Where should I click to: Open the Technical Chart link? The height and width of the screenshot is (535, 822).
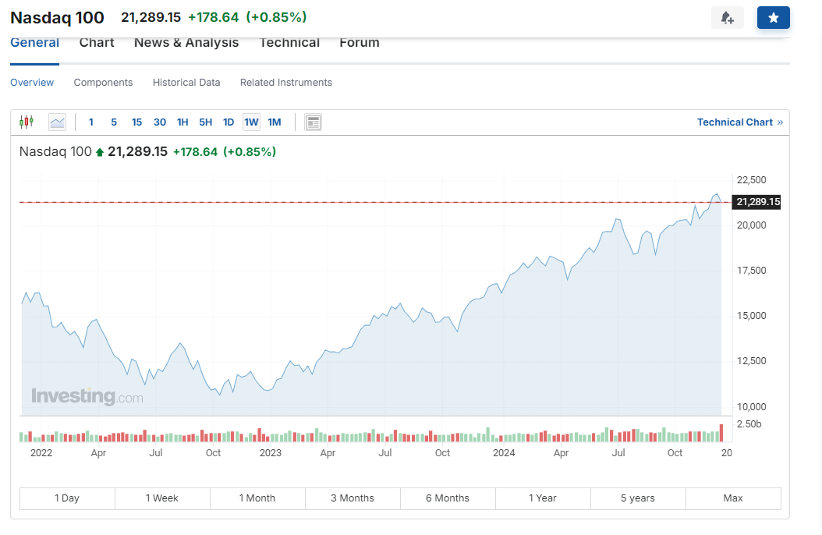pyautogui.click(x=739, y=122)
